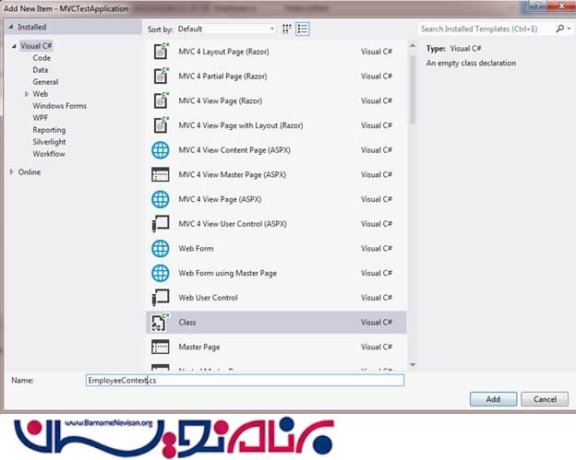Select the Code category
Screen dimensions: 576x460
[42, 58]
